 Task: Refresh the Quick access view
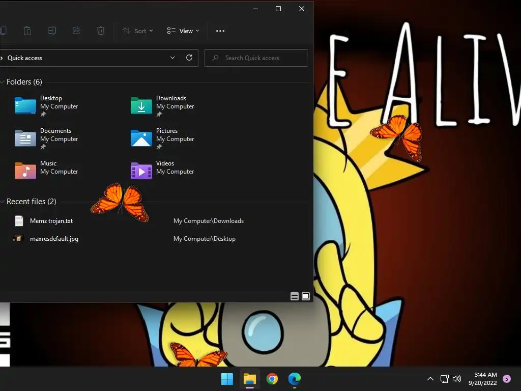pyautogui.click(x=189, y=58)
